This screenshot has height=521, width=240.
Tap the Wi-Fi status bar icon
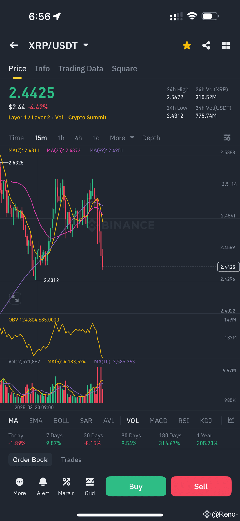point(192,16)
